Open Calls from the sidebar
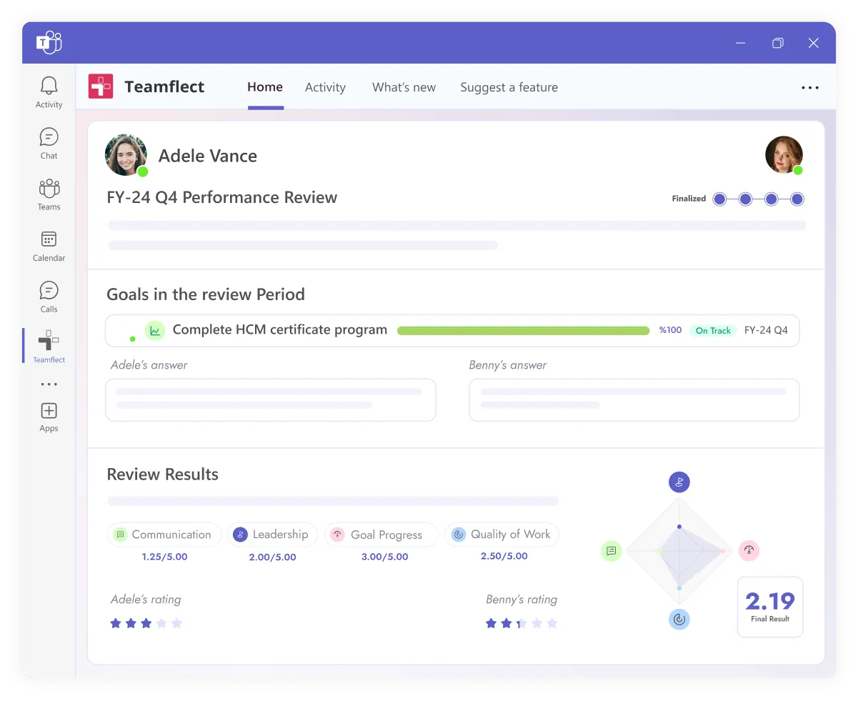The height and width of the screenshot is (701, 858). (x=49, y=297)
